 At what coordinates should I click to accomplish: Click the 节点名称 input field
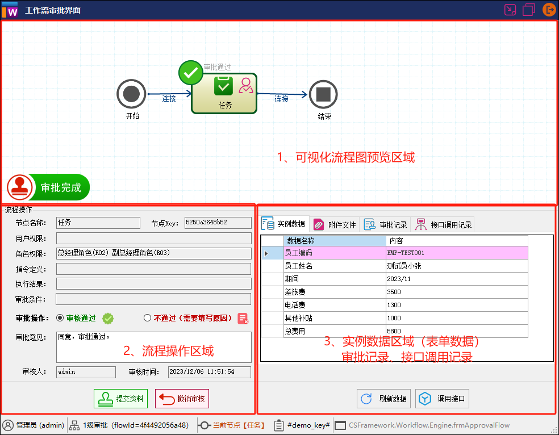point(98,223)
